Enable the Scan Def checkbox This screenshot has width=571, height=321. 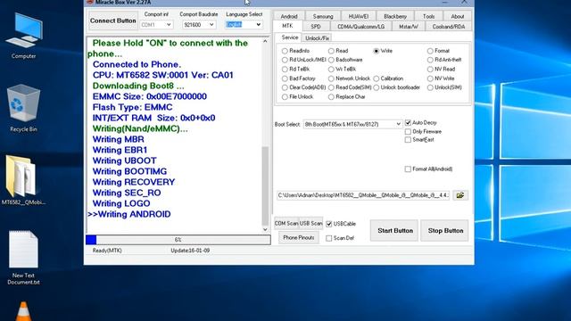click(329, 238)
